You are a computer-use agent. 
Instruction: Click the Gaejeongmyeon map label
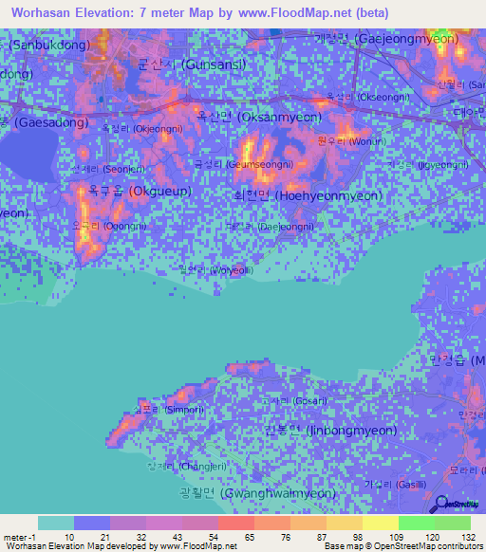click(x=386, y=38)
